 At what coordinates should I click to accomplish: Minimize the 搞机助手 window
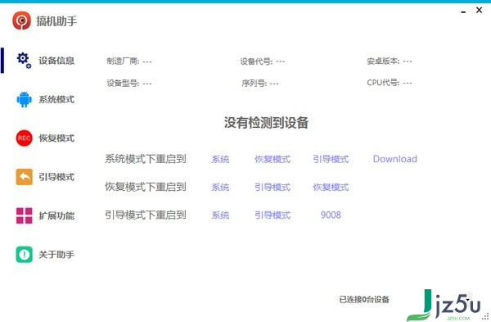coord(463,11)
